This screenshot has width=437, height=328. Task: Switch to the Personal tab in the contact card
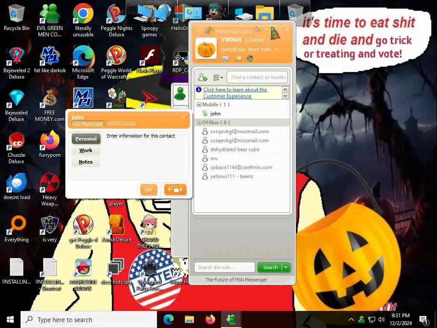(x=86, y=139)
